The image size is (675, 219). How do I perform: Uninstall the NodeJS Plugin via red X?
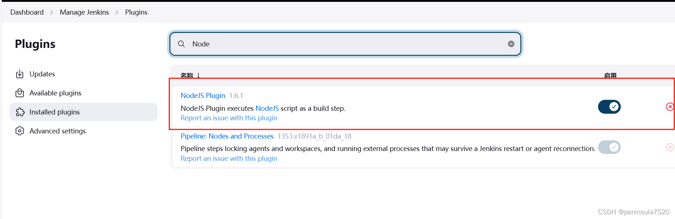click(x=670, y=107)
